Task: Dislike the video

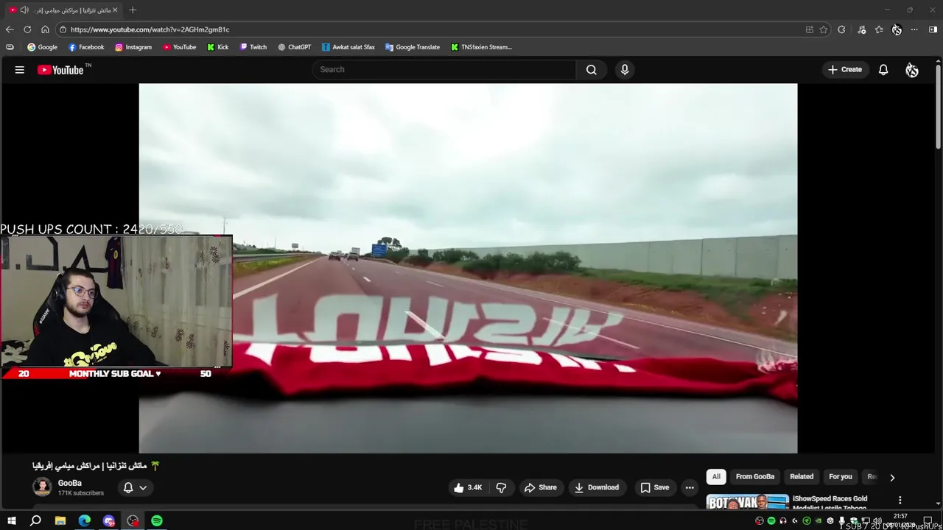Action: click(x=501, y=487)
